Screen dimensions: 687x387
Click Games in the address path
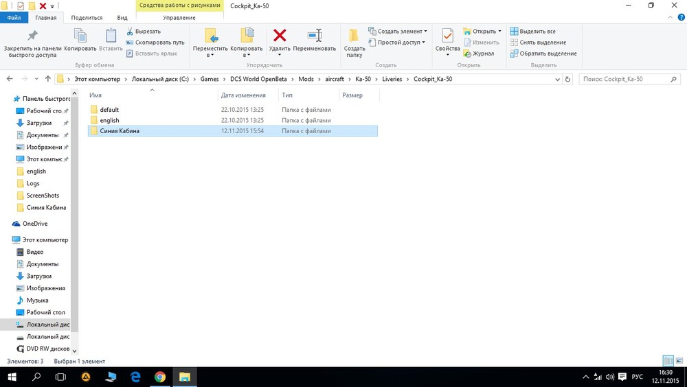[x=210, y=79]
